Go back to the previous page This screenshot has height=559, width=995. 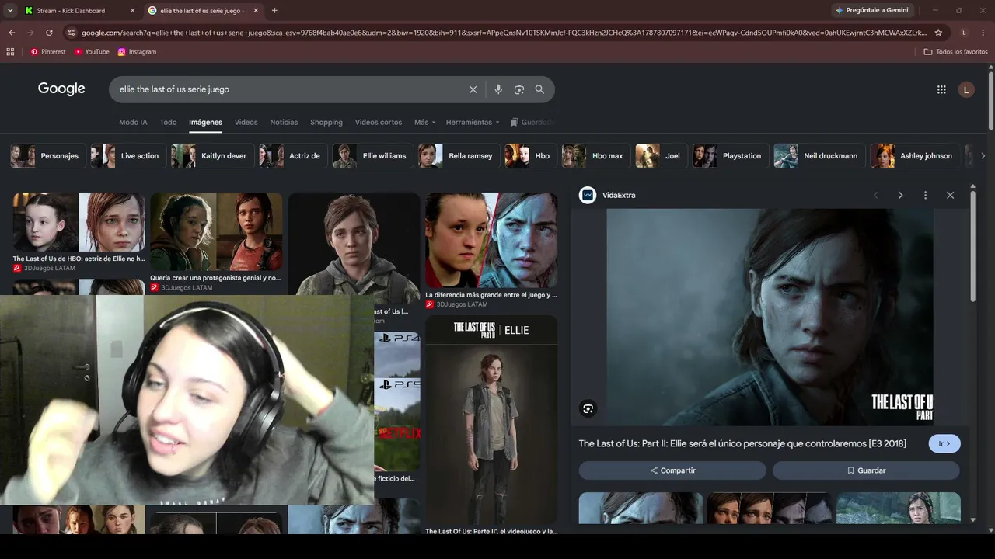click(12, 33)
